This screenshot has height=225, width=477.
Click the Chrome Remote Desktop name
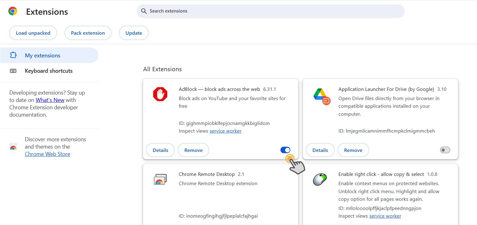(207, 174)
